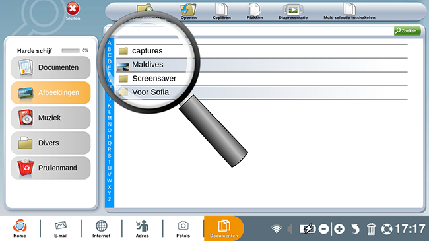
Task: Jump to letter M in alphabet index
Action: (x=110, y=118)
